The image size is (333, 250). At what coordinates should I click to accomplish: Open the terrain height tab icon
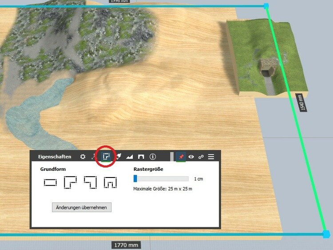pyautogui.click(x=129, y=157)
